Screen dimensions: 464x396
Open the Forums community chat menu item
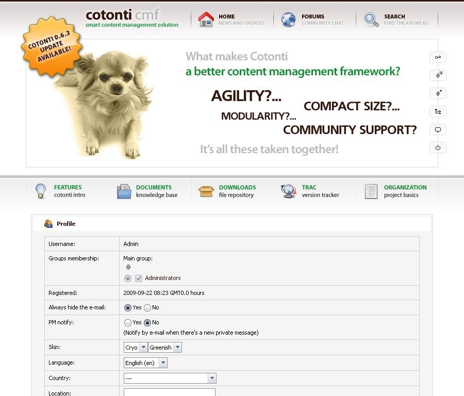tap(312, 20)
